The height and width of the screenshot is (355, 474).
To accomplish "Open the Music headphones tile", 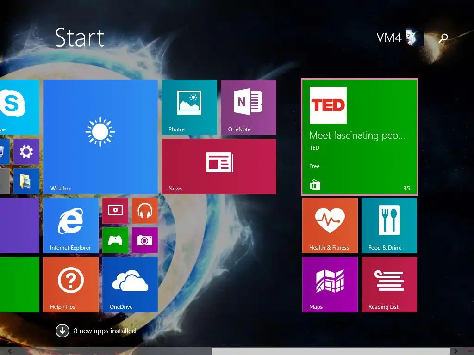I will pyautogui.click(x=145, y=211).
